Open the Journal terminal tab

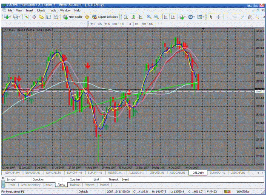pos(104,185)
